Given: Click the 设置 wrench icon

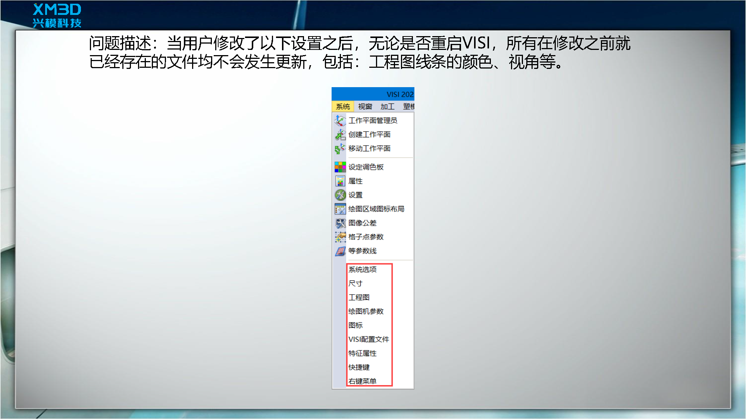Looking at the screenshot, I should (340, 195).
